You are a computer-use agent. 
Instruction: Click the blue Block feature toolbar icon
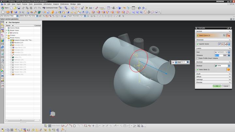(x=16, y=12)
